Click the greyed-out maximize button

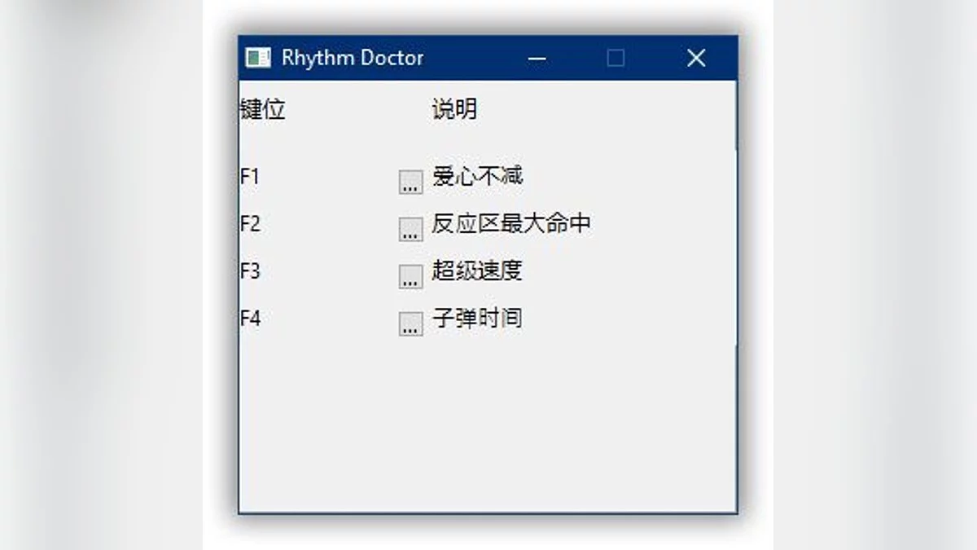(616, 58)
